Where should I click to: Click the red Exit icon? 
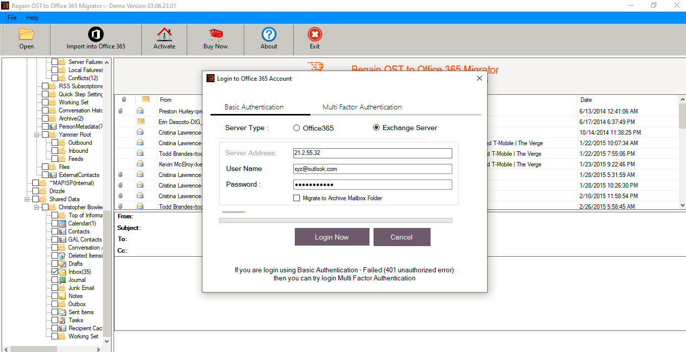314,34
